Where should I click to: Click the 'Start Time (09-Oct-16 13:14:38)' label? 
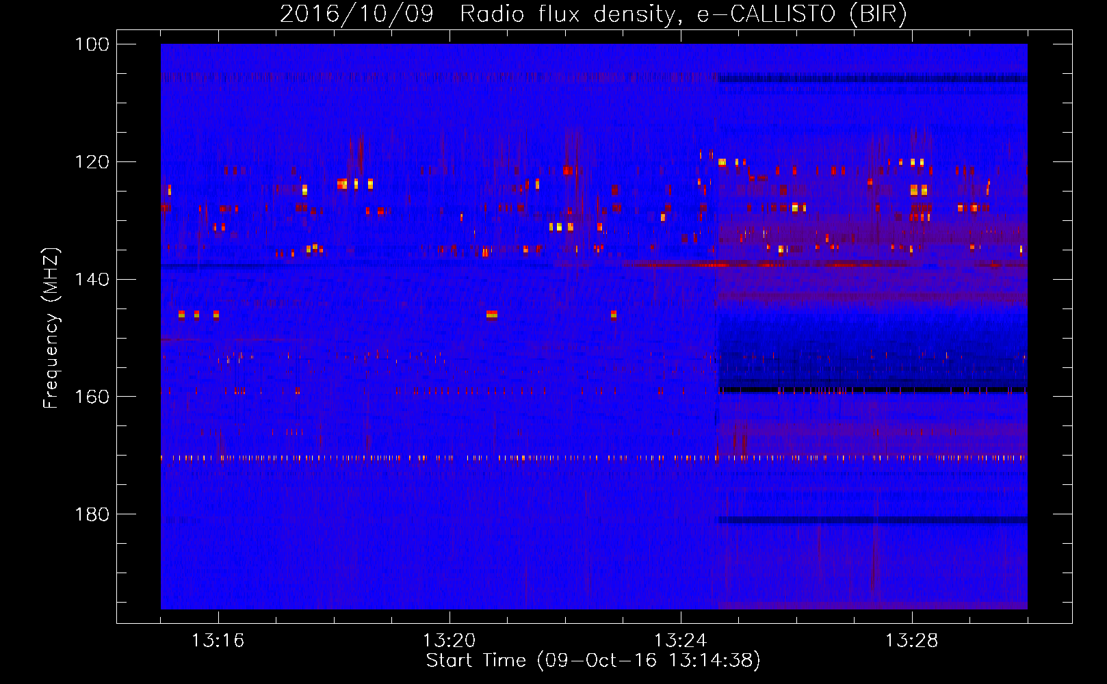click(593, 661)
